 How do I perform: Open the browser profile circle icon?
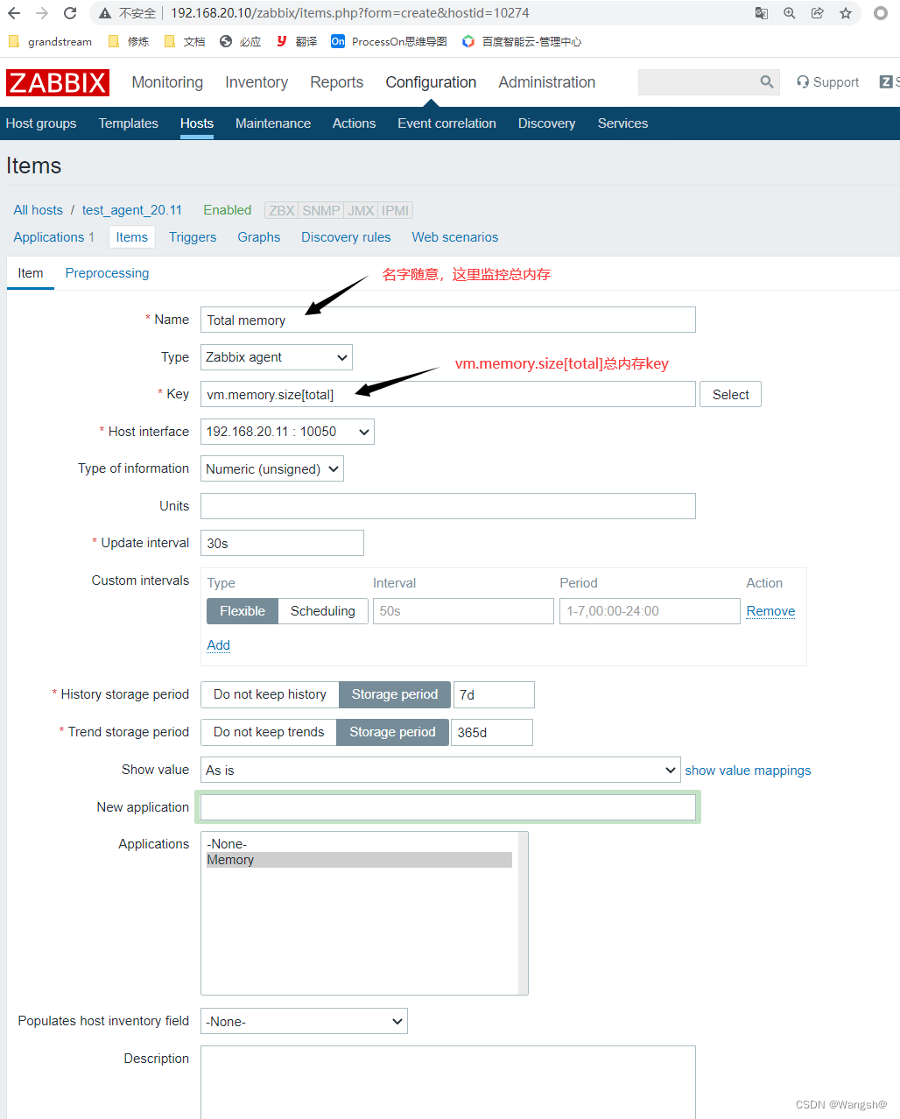(x=881, y=13)
